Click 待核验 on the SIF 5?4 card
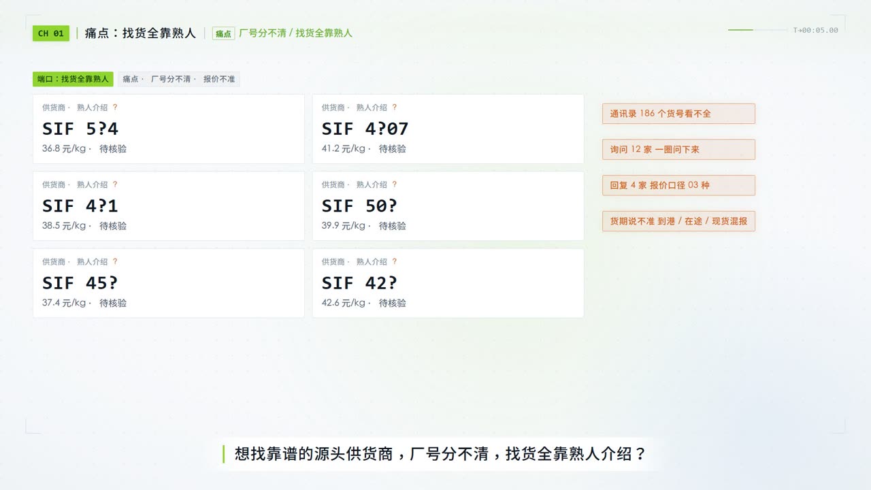Image resolution: width=871 pixels, height=490 pixels. click(113, 149)
